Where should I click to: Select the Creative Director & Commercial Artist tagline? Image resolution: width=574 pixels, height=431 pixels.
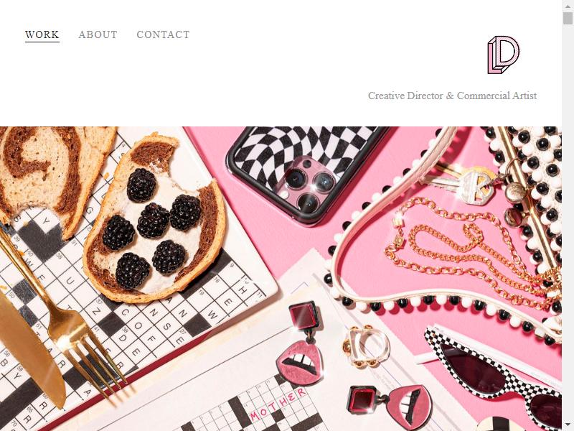452,96
